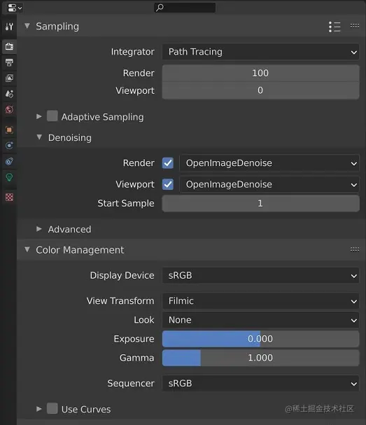Open the Integrator Path Tracing dropdown
The width and height of the screenshot is (366, 425).
[260, 52]
